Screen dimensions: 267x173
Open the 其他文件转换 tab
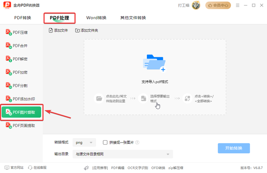click(133, 18)
